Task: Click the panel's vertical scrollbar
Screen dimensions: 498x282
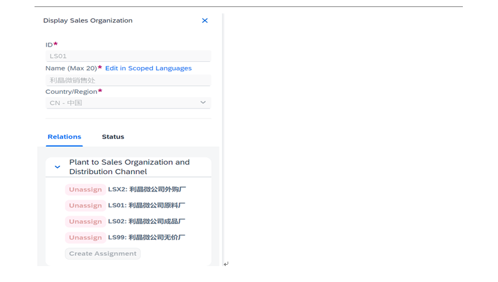Action: [222, 128]
